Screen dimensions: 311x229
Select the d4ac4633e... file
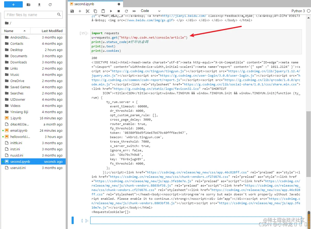(33, 124)
